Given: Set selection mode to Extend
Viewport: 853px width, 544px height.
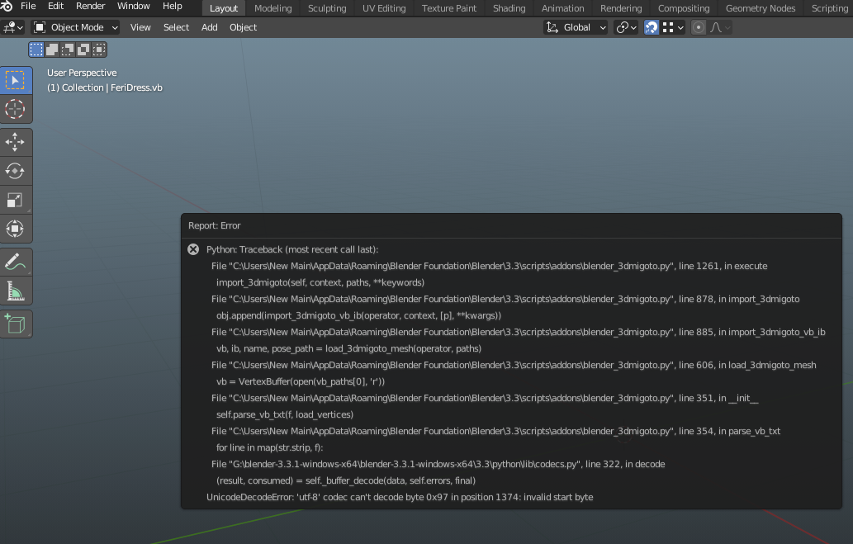Looking at the screenshot, I should pyautogui.click(x=52, y=50).
